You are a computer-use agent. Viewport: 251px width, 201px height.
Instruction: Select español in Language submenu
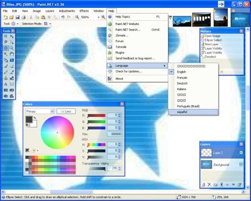point(193,112)
